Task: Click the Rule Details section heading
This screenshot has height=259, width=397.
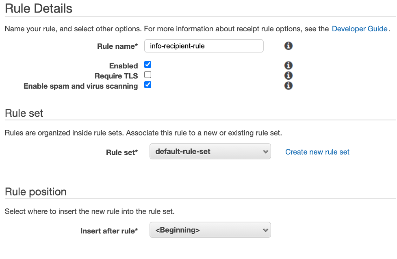Action: pos(39,9)
